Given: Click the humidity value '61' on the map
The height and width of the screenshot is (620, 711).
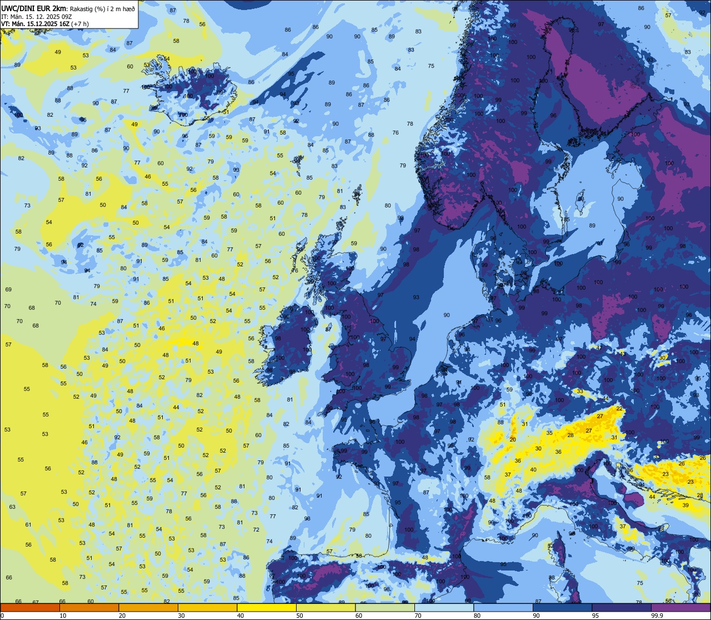Looking at the screenshot, I should (x=28, y=524).
